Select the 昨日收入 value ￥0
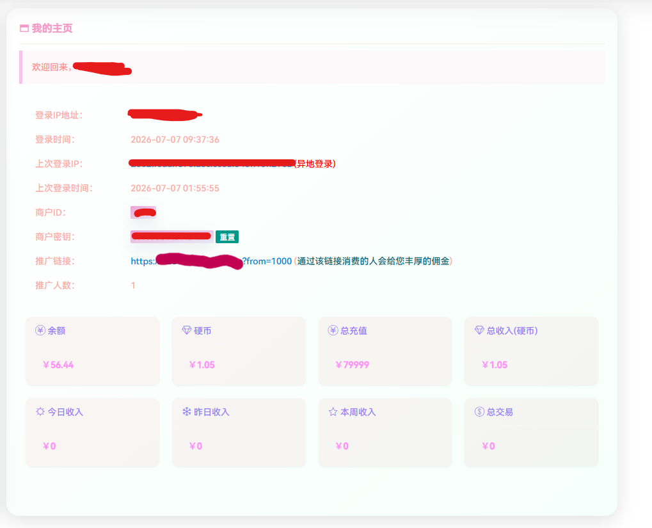 tap(195, 446)
